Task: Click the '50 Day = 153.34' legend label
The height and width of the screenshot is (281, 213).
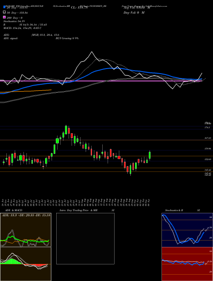Action: pyautogui.click(x=17, y=13)
